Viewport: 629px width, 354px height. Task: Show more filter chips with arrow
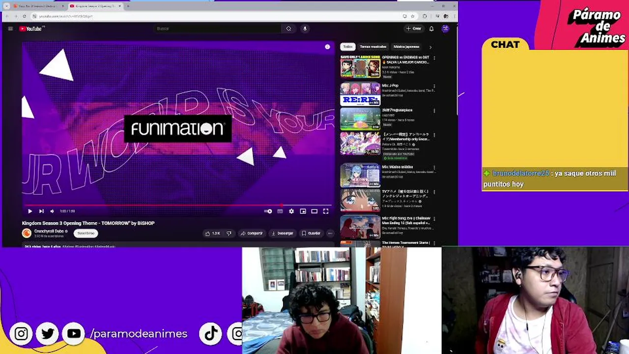[430, 47]
